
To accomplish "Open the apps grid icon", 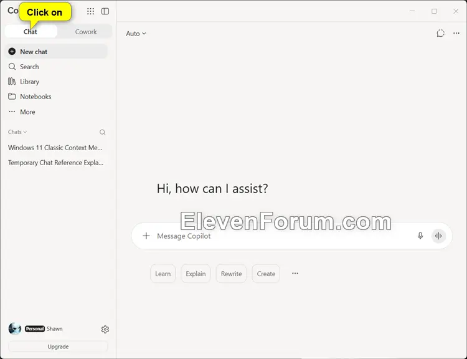I will pos(90,11).
